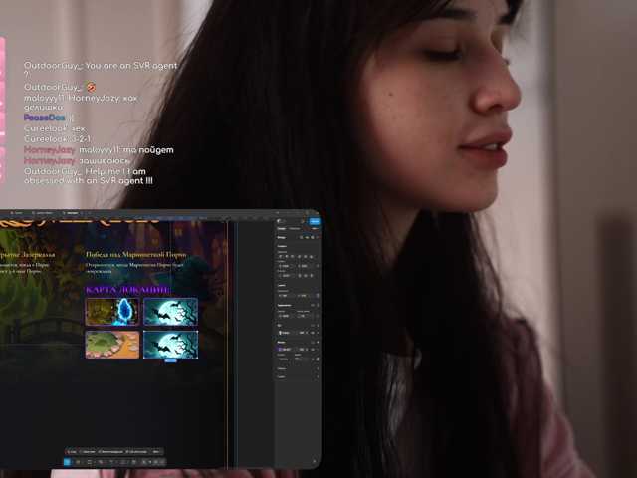Toggle the constrain proportions lock icon
Image resolution: width=637 pixels, height=478 pixels.
click(x=318, y=296)
